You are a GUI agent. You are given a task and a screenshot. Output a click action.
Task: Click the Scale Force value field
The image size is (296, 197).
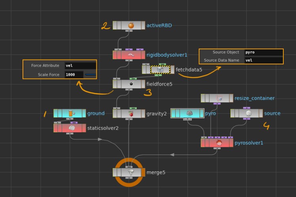74,75
